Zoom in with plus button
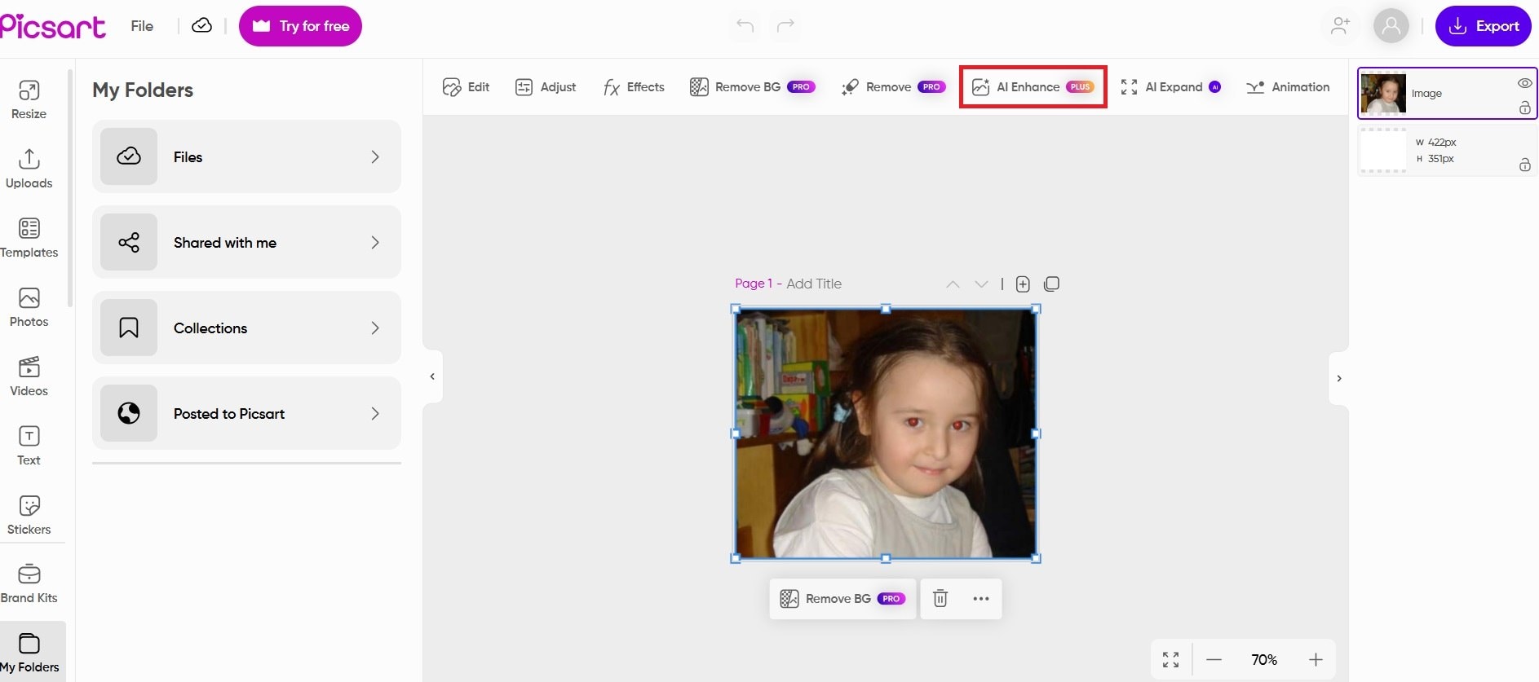 click(1316, 660)
